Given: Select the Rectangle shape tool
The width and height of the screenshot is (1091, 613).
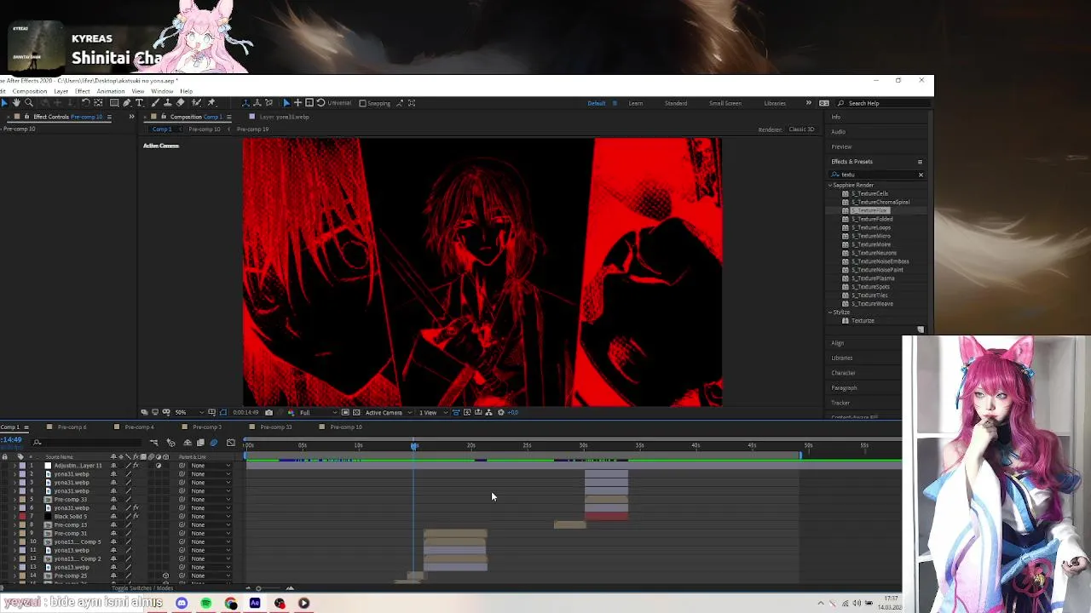Looking at the screenshot, I should pyautogui.click(x=114, y=103).
